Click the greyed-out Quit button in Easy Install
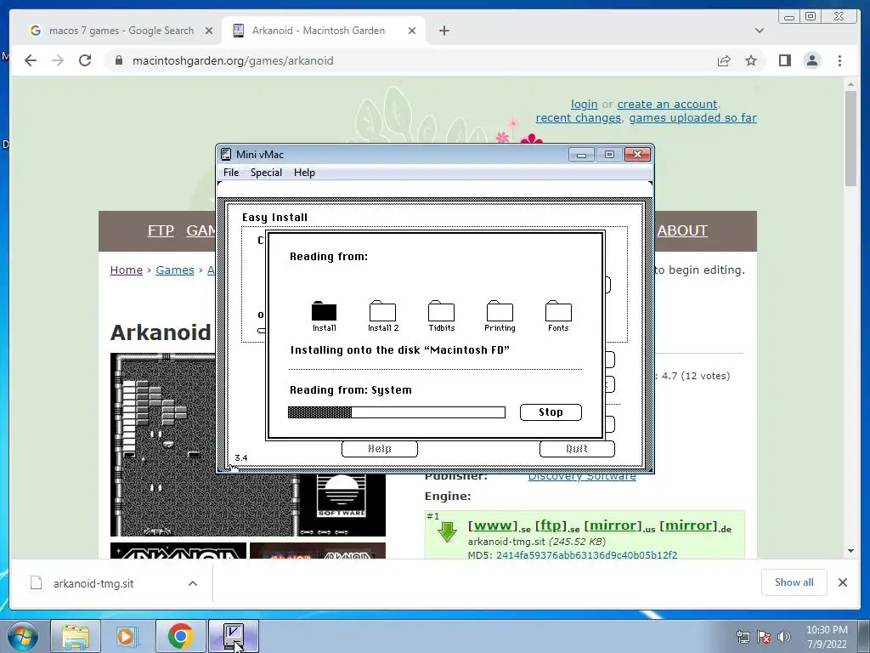The width and height of the screenshot is (870, 653). pyautogui.click(x=577, y=449)
